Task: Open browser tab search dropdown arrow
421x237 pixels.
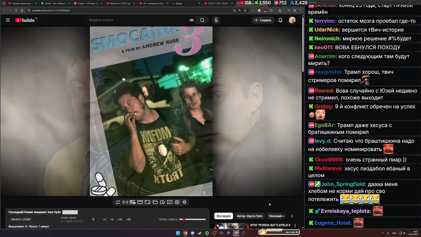Action: (x=3, y=3)
